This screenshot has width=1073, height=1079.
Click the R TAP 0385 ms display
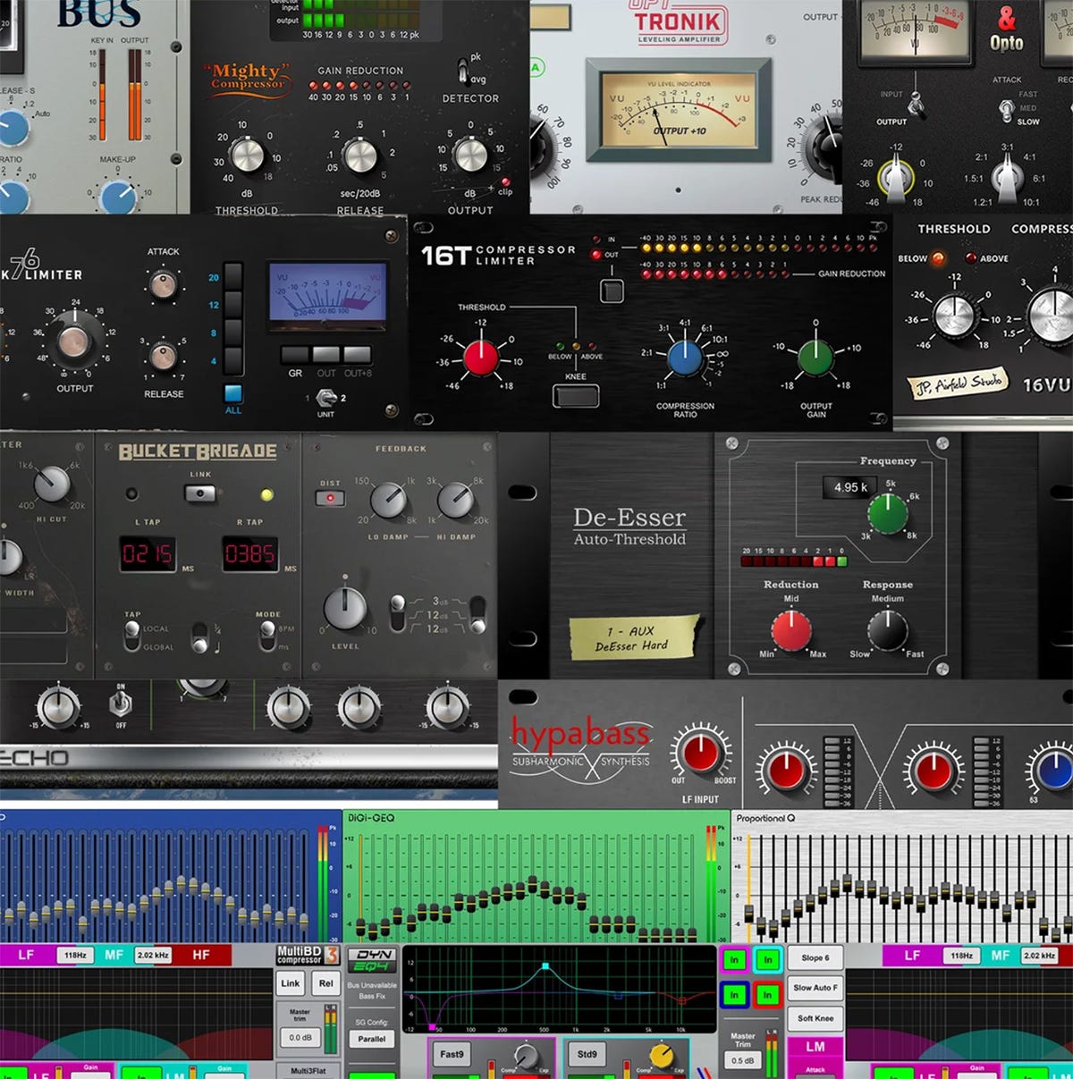click(x=249, y=554)
